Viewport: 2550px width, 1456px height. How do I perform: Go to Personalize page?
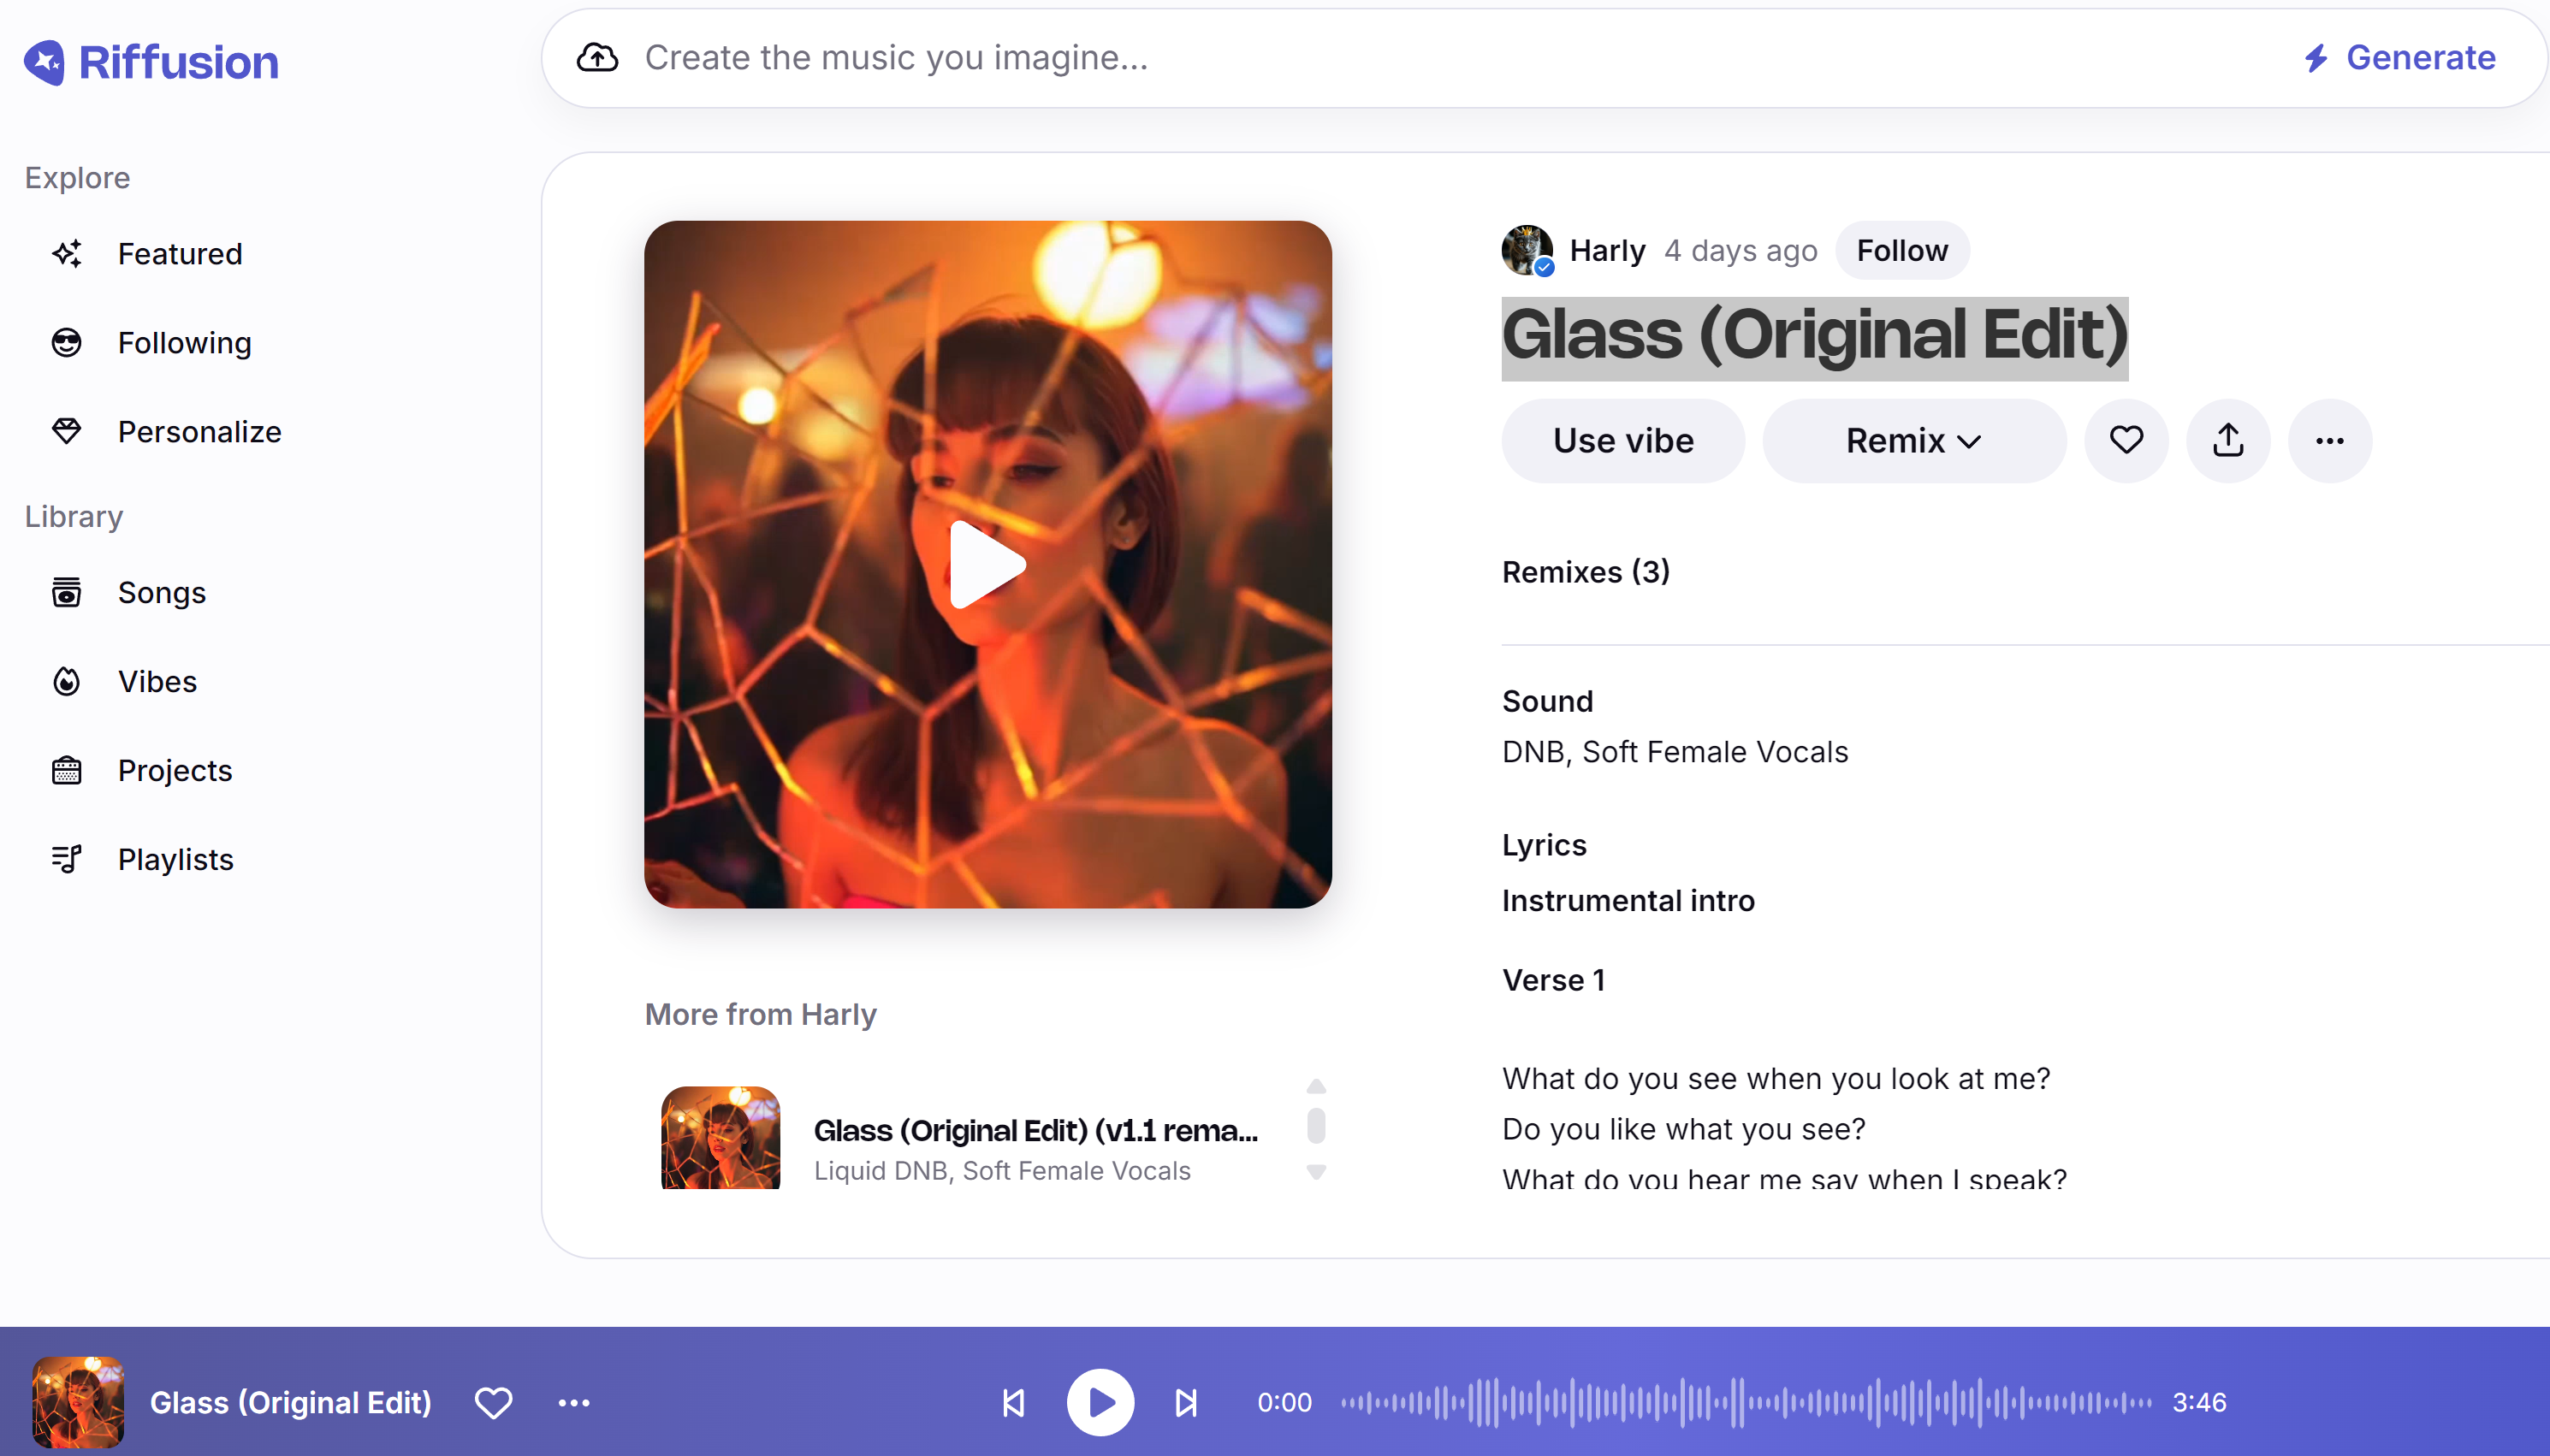pos(166,432)
